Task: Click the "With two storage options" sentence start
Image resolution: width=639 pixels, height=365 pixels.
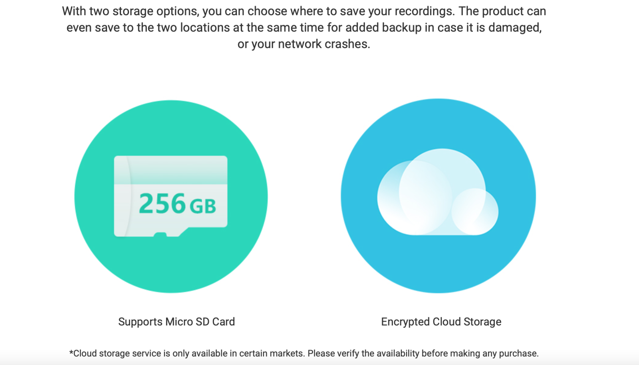Action: pos(130,11)
